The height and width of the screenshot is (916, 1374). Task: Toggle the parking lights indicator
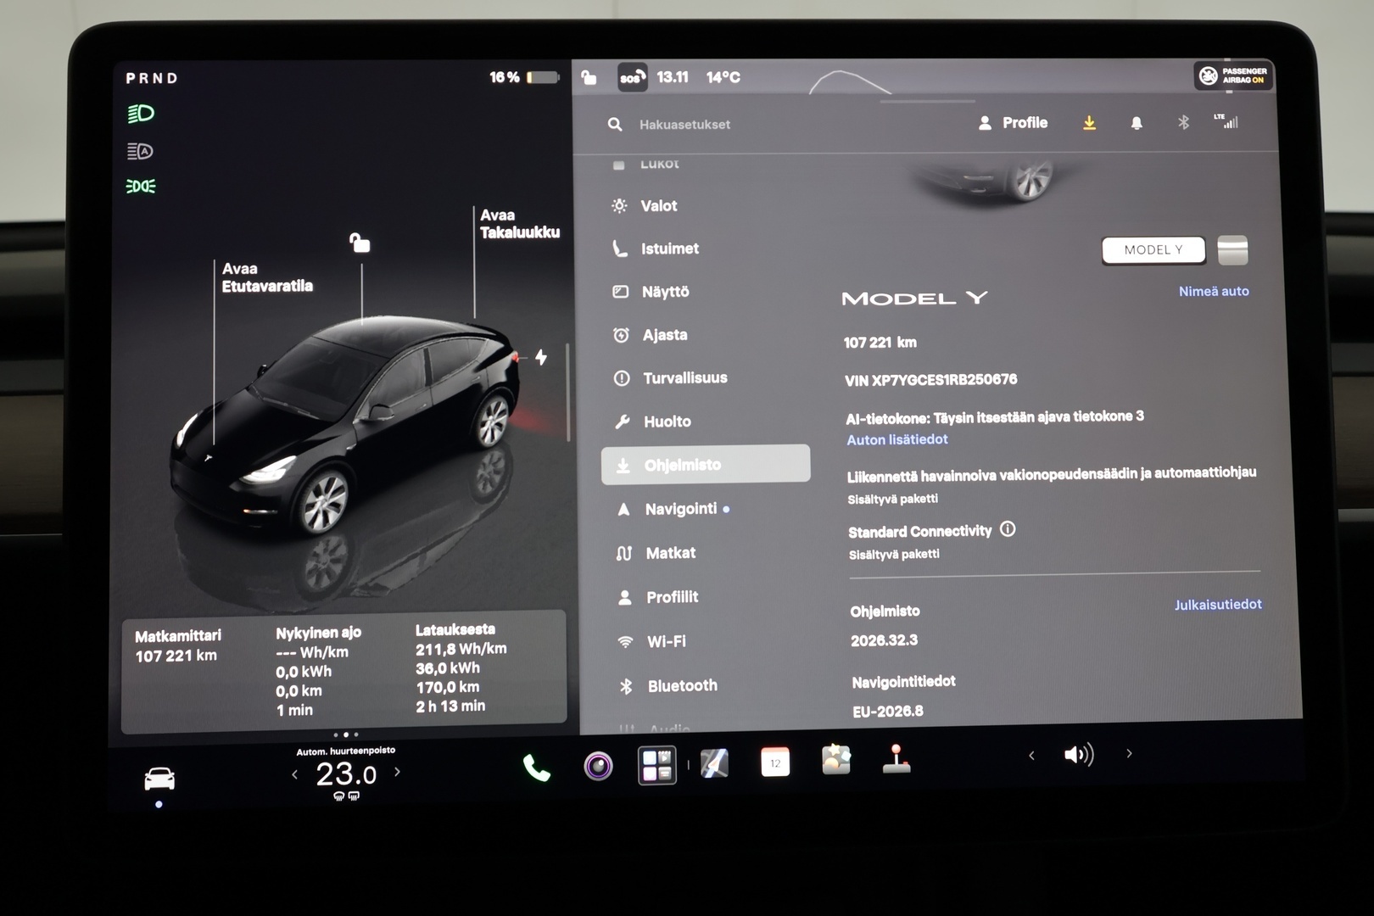tap(141, 186)
